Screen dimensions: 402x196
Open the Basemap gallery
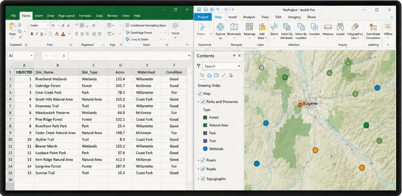coord(249,27)
